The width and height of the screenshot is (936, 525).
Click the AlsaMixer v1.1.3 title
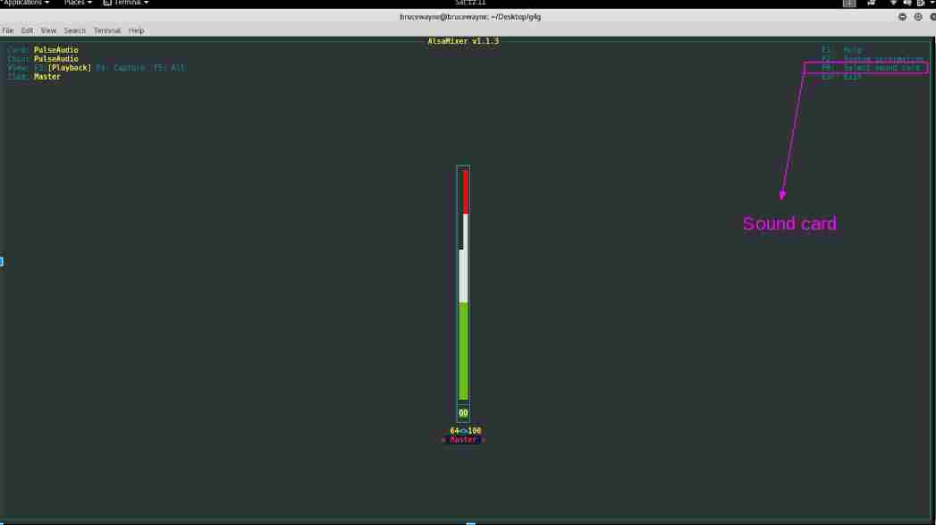click(463, 41)
